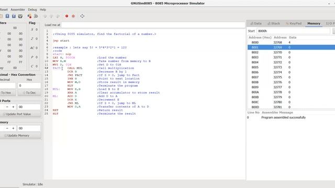Switch to the Stack tab
This screenshot has height=188, width=335.
point(274,23)
